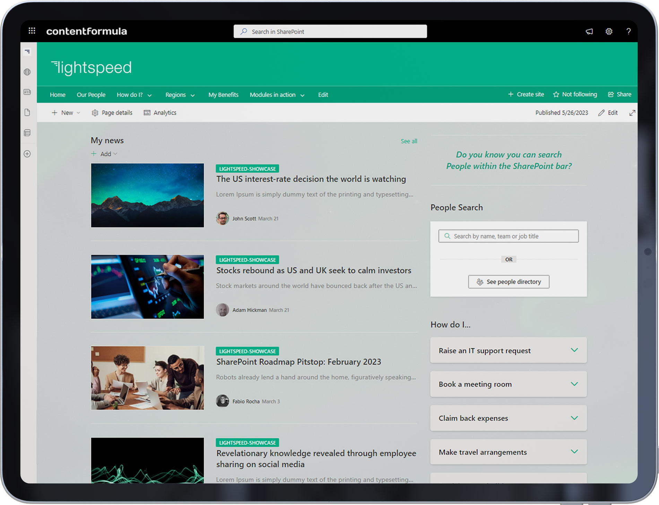Open the SharePoint app launcher waffle icon
The image size is (659, 505).
point(32,31)
